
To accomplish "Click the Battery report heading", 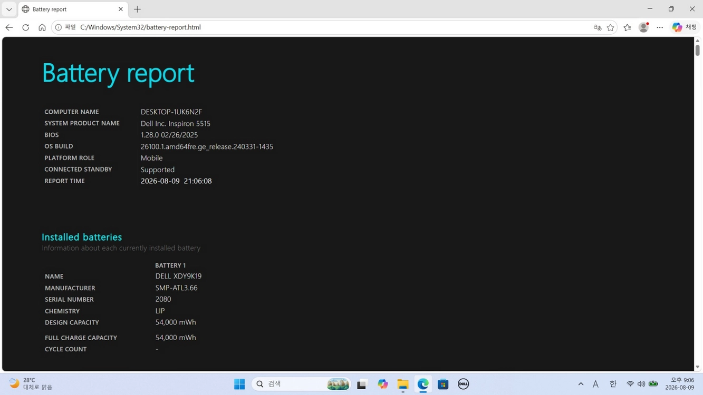I will click(x=118, y=73).
